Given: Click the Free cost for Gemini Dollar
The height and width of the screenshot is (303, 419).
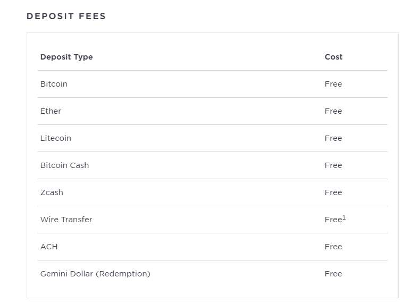Looking at the screenshot, I should pos(333,274).
